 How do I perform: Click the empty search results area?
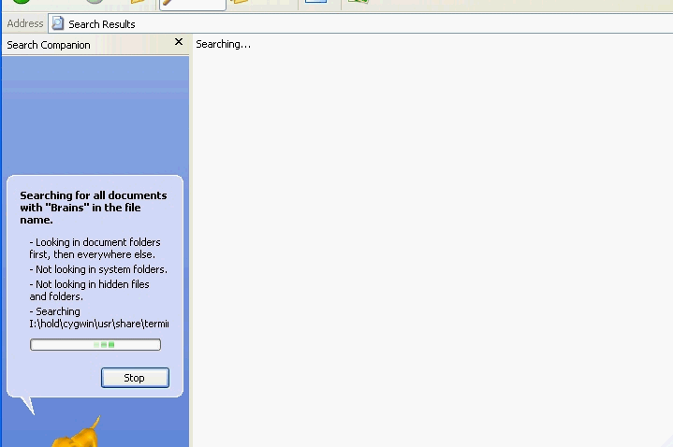[431, 243]
